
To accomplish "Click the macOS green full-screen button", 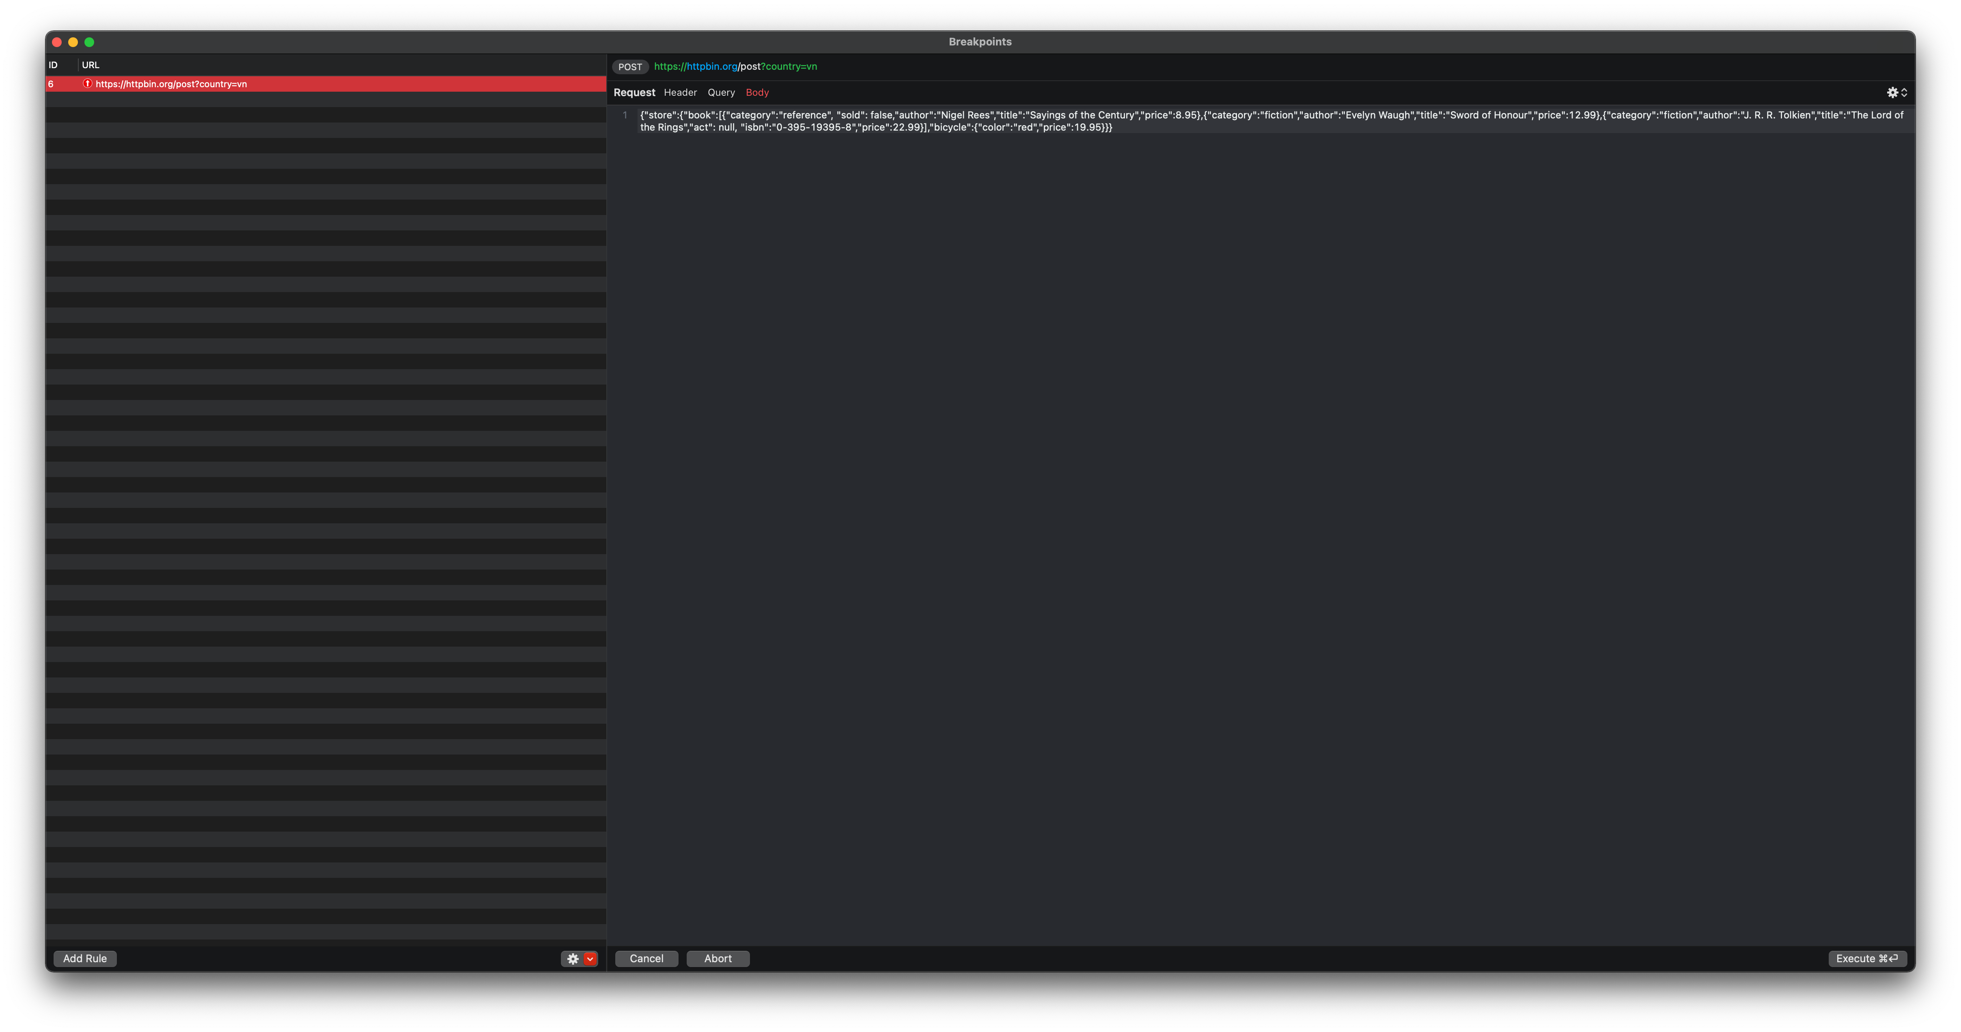I will [90, 42].
